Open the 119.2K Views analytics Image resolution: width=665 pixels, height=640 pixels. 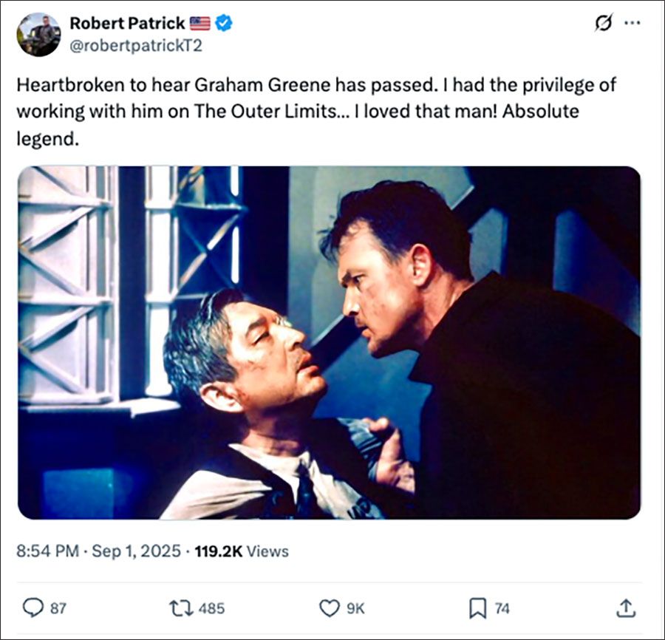(x=241, y=551)
